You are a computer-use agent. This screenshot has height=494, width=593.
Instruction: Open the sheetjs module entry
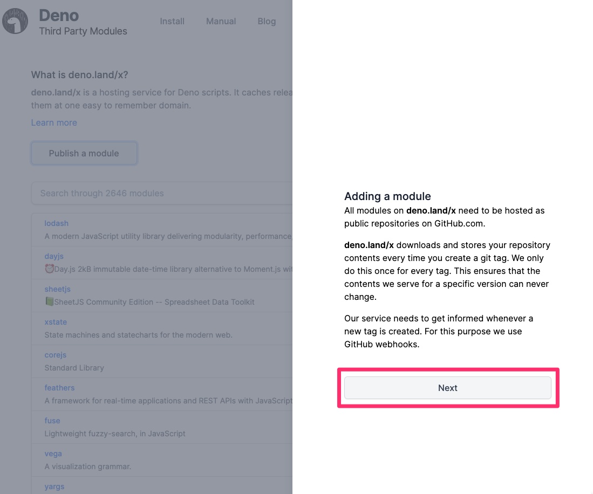(x=58, y=289)
